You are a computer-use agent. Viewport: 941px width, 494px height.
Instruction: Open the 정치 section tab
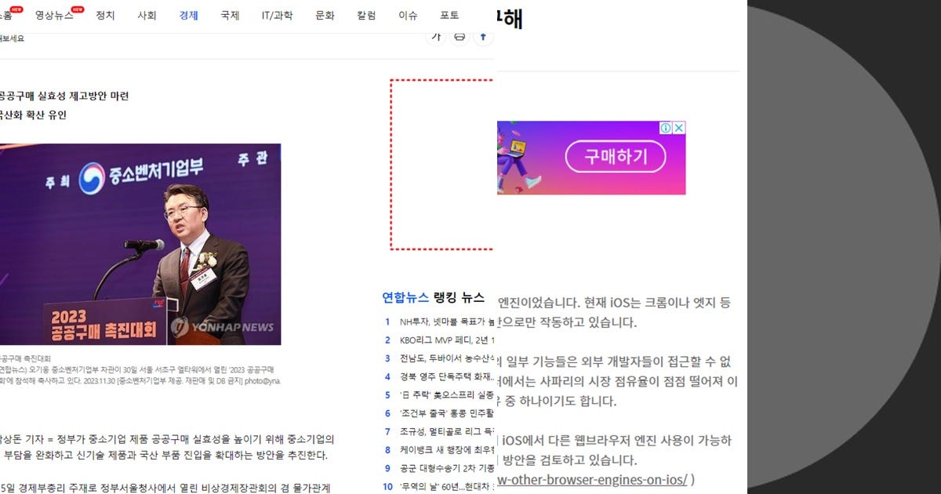pos(105,16)
